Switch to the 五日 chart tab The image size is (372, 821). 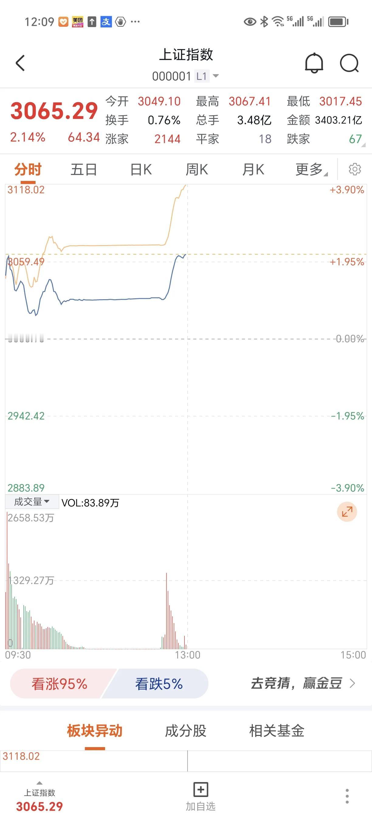84,169
